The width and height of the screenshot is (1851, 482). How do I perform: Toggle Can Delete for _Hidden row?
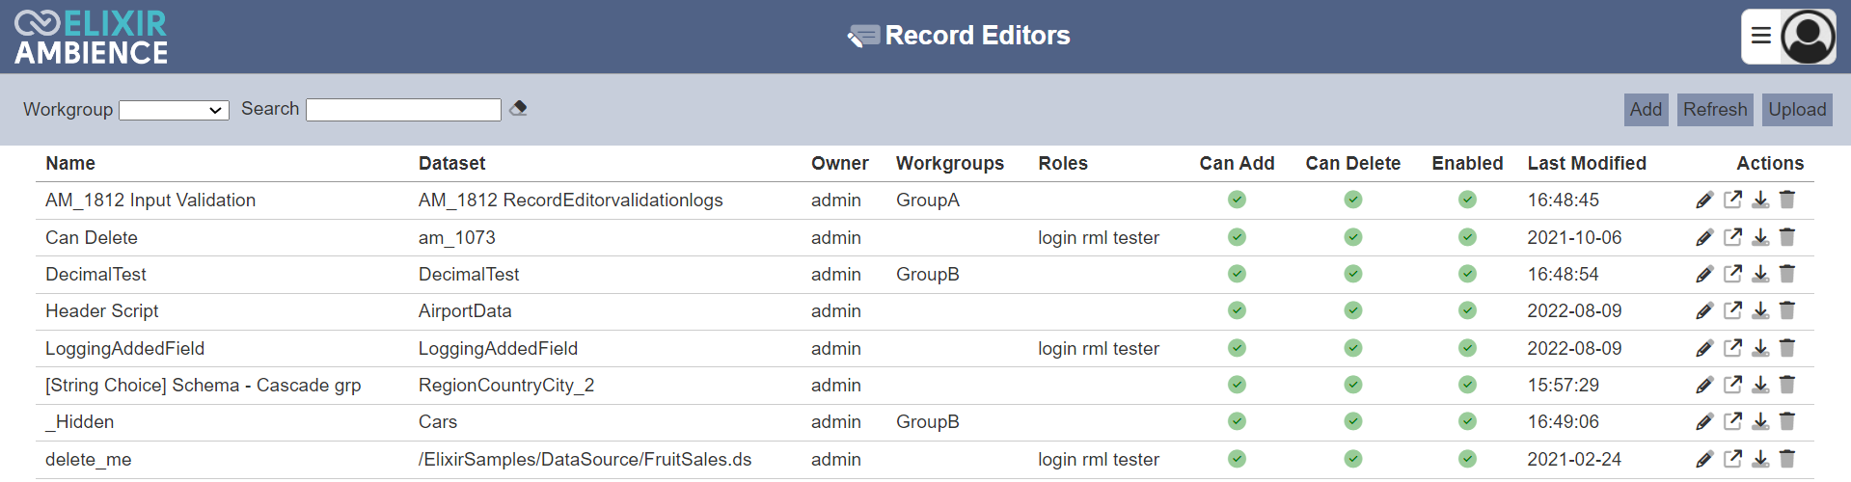coord(1353,421)
